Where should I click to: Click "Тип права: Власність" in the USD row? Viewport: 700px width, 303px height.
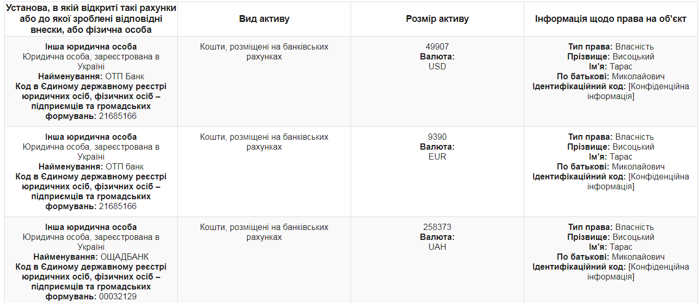pos(611,47)
